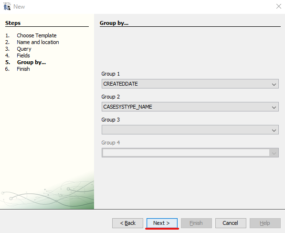Click the Next button
The height and width of the screenshot is (233, 285).
click(162, 223)
